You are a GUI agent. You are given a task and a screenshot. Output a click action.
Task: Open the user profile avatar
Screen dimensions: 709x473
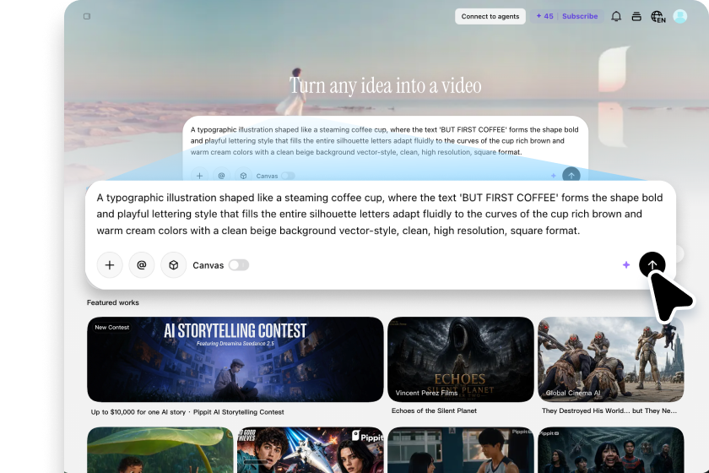click(680, 16)
